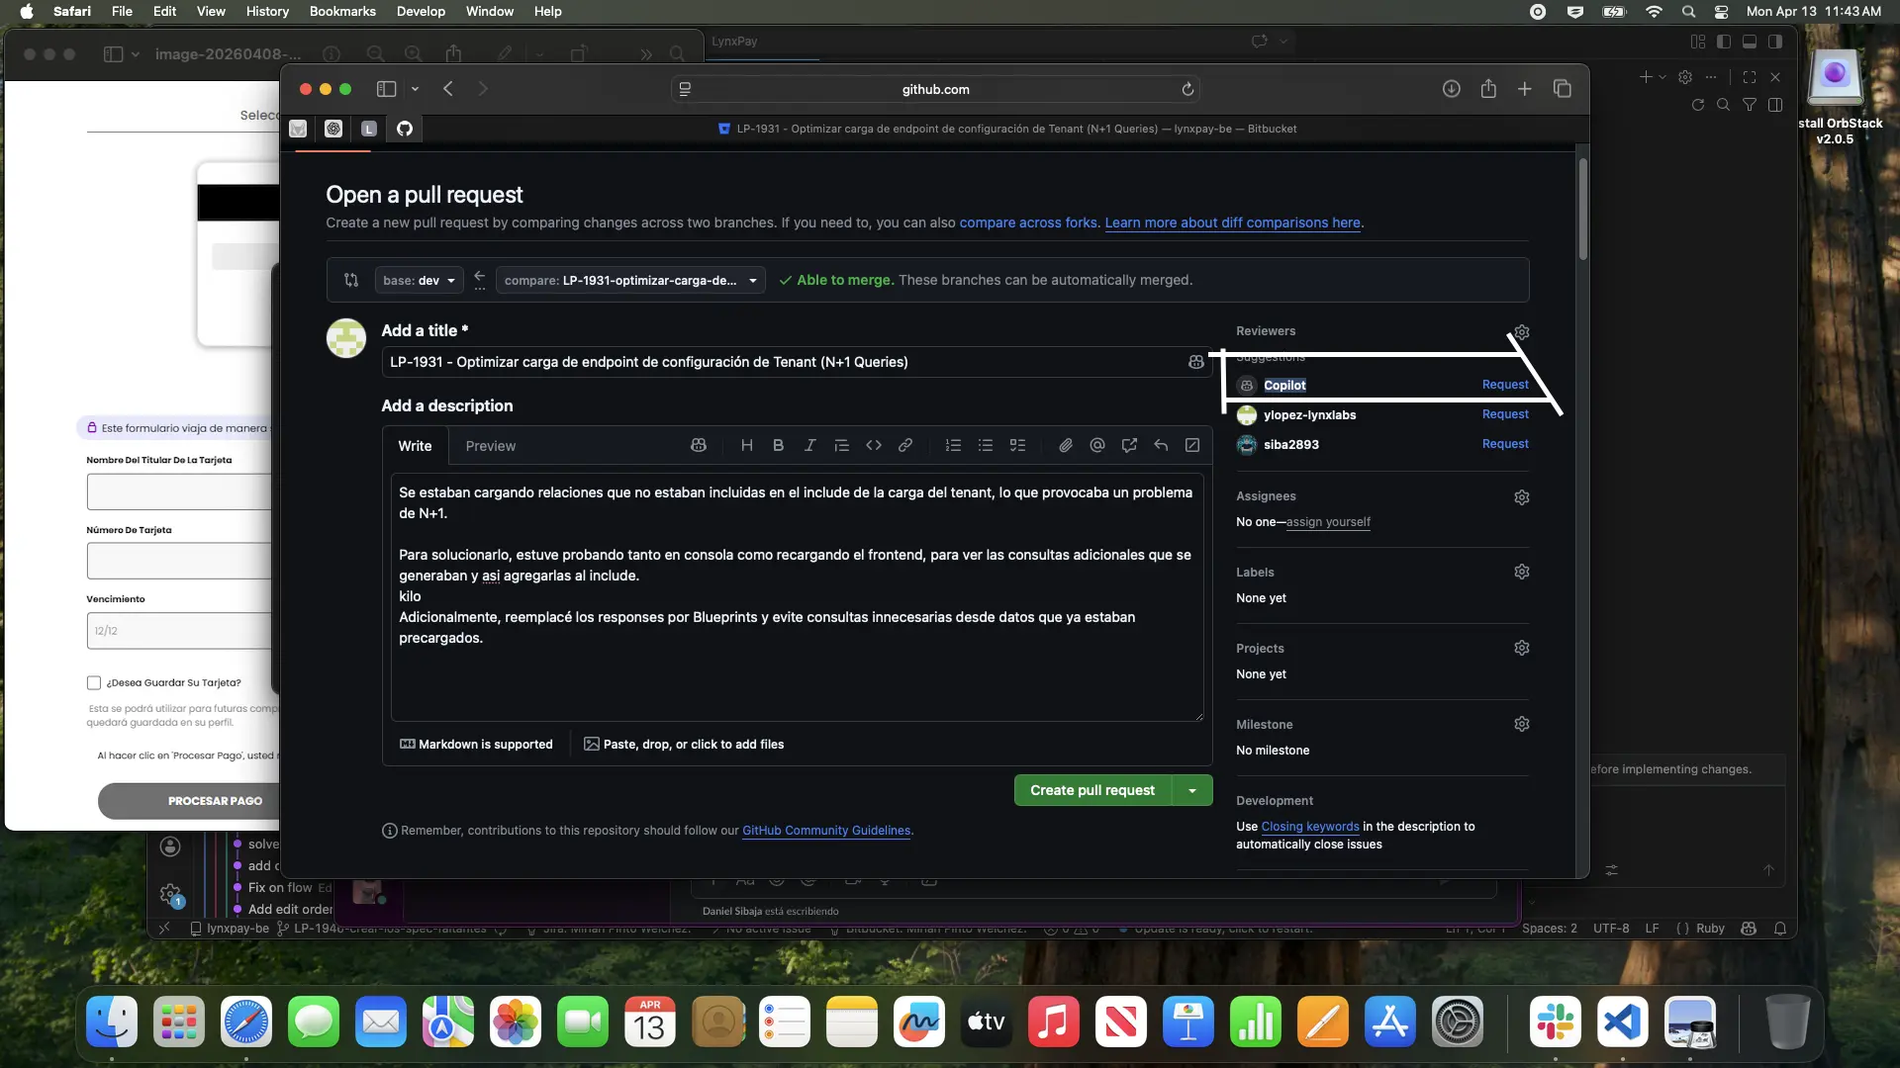Image resolution: width=1900 pixels, height=1068 pixels.
Task: Open the Projects gear settings
Action: 1522,649
